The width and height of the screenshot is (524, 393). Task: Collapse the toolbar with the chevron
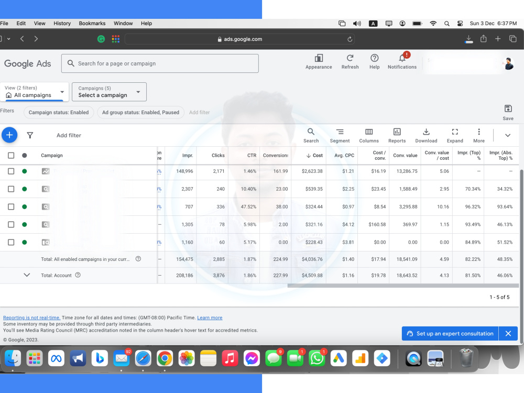tap(508, 135)
